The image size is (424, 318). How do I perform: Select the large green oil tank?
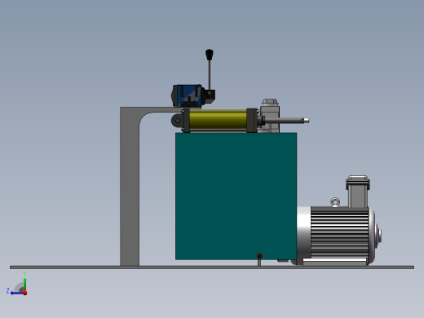point(236,196)
